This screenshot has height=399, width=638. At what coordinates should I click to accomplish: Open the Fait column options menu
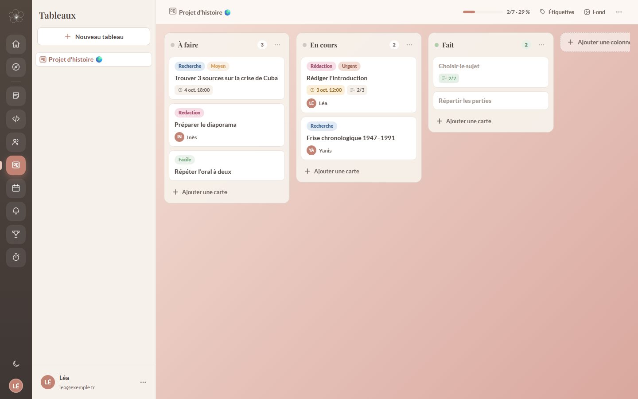(x=541, y=45)
